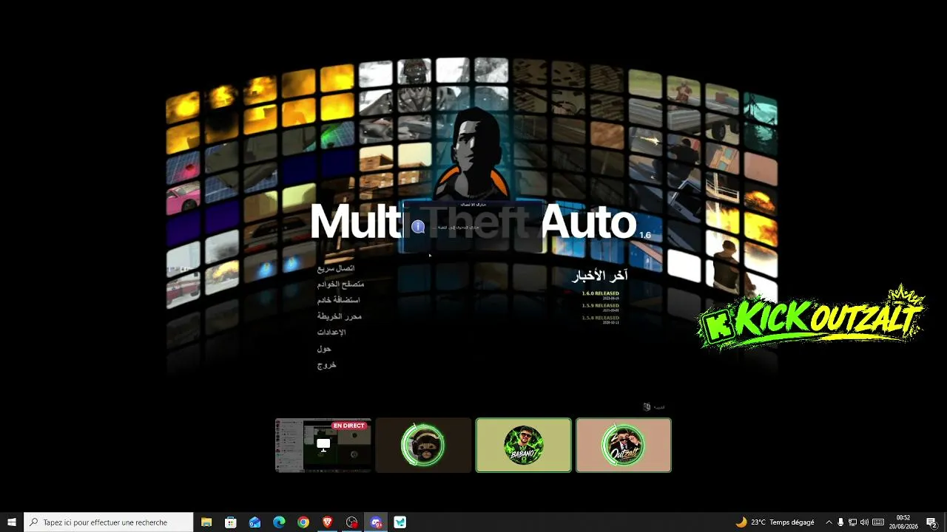This screenshot has height=532, width=947.
Task: Launch Google Chrome from the taskbar
Action: coord(303,522)
